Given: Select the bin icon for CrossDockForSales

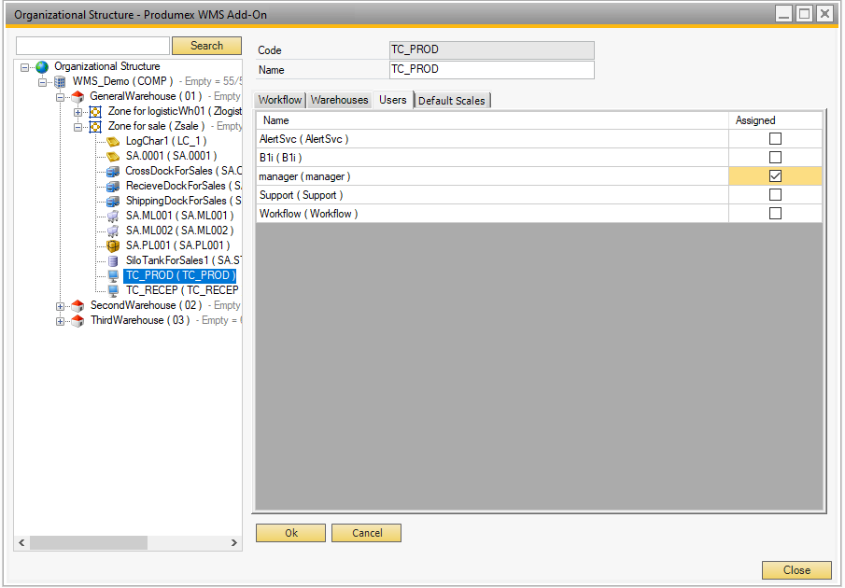Looking at the screenshot, I should point(111,171).
